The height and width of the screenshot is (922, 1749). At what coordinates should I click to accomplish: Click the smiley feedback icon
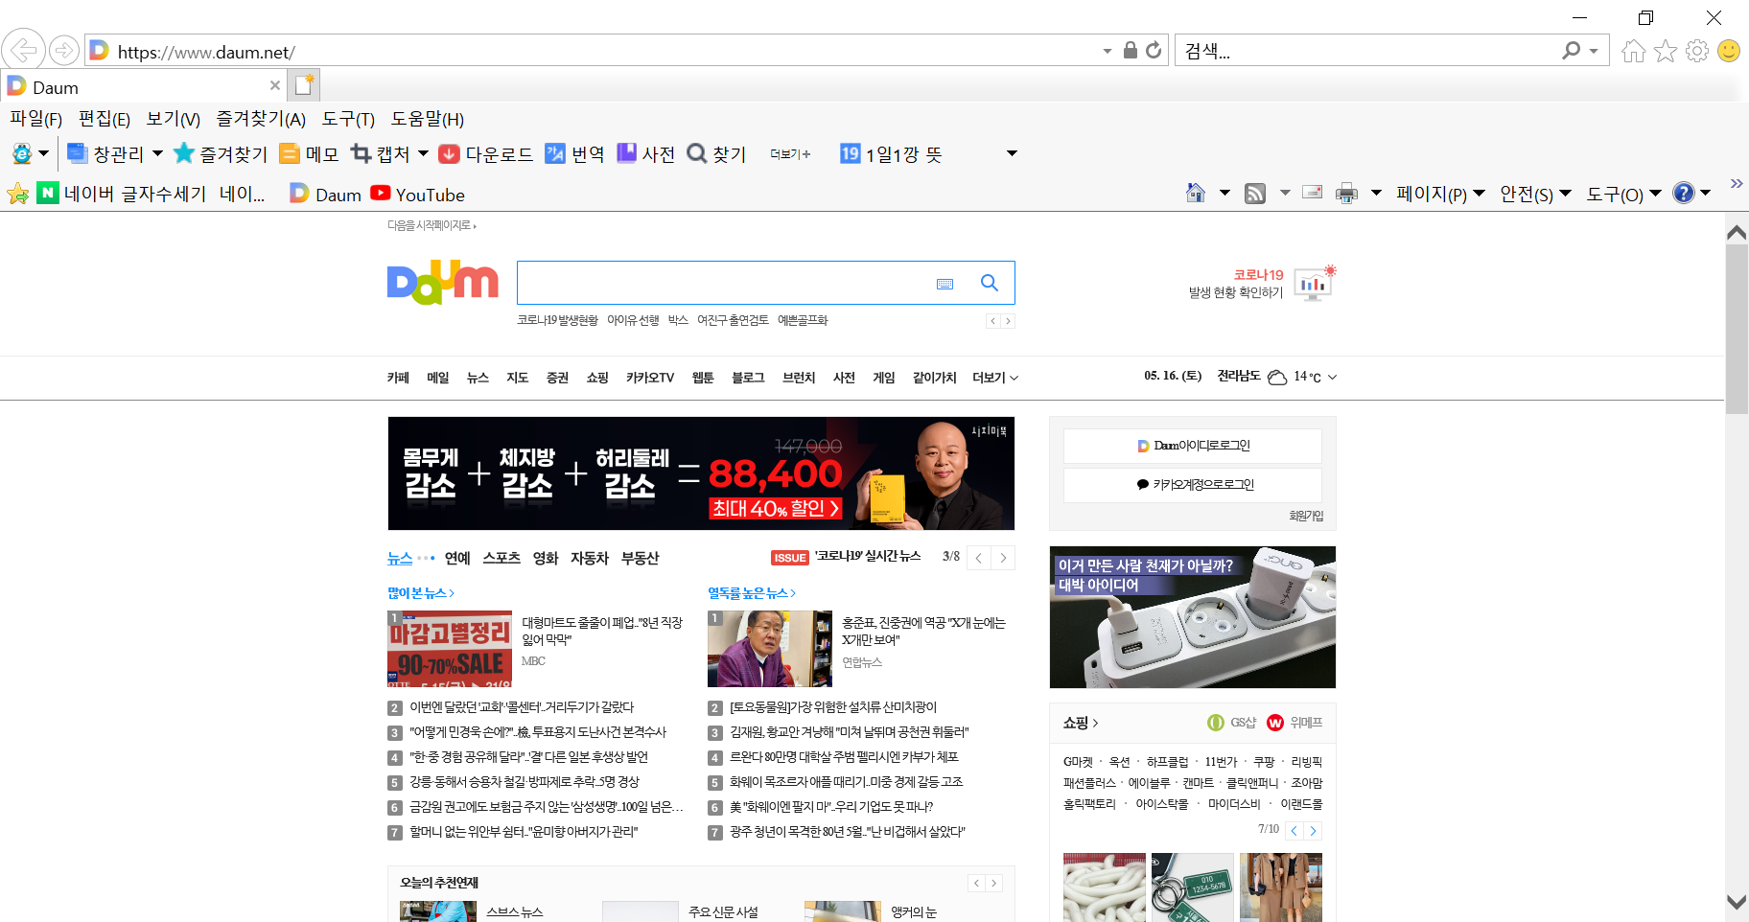point(1729,51)
